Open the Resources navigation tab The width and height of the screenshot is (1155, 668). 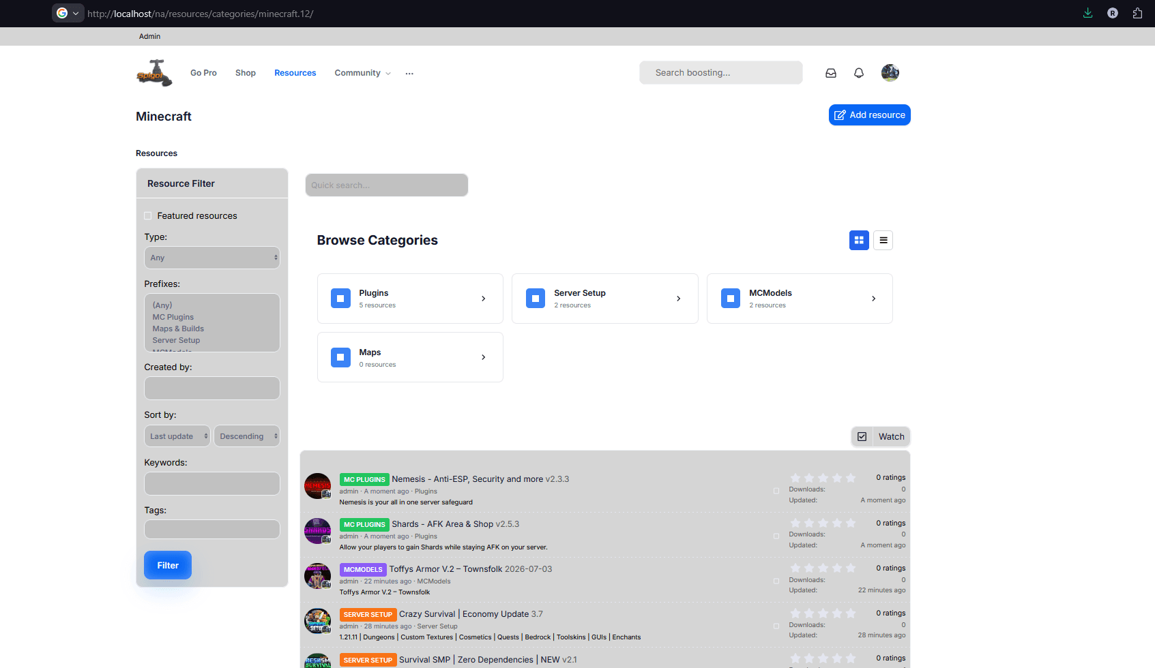click(x=295, y=73)
